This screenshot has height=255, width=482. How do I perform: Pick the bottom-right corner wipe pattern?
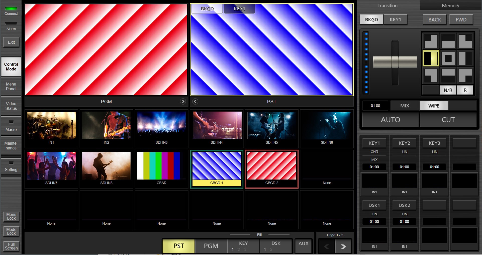(x=465, y=75)
